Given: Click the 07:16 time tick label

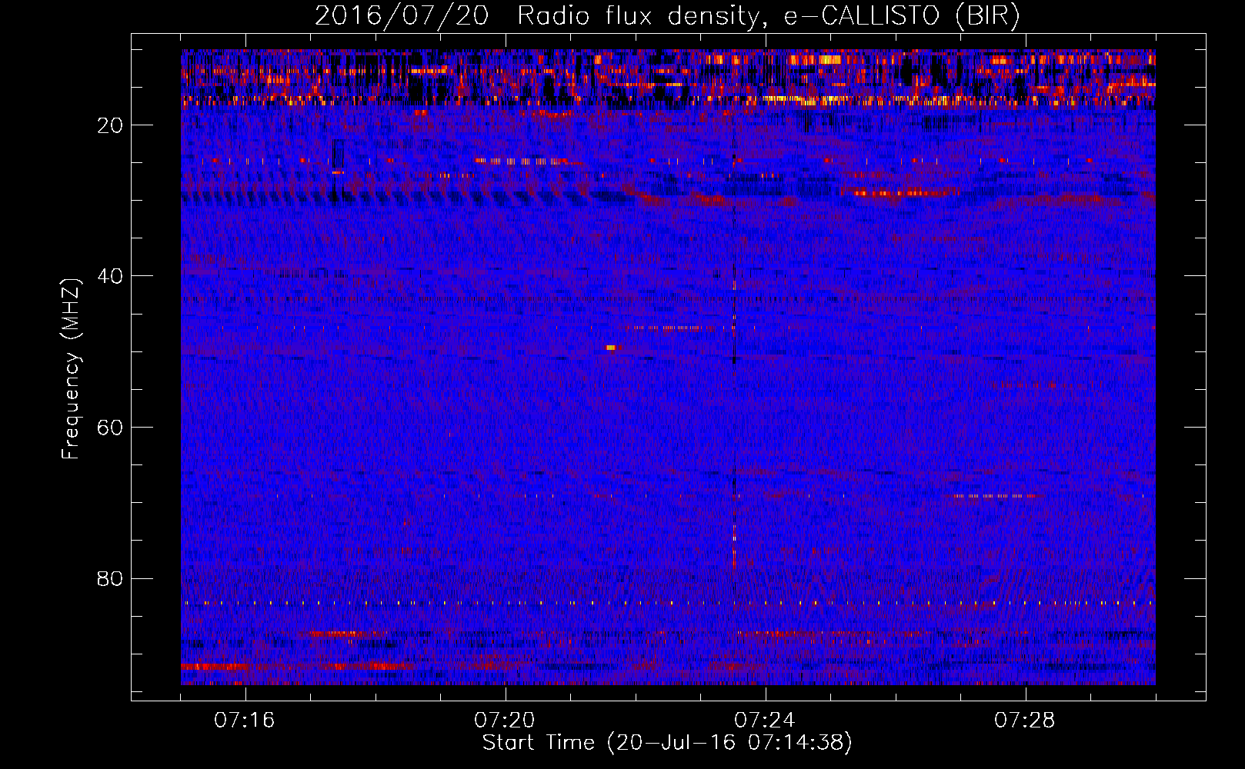Looking at the screenshot, I should point(245,721).
